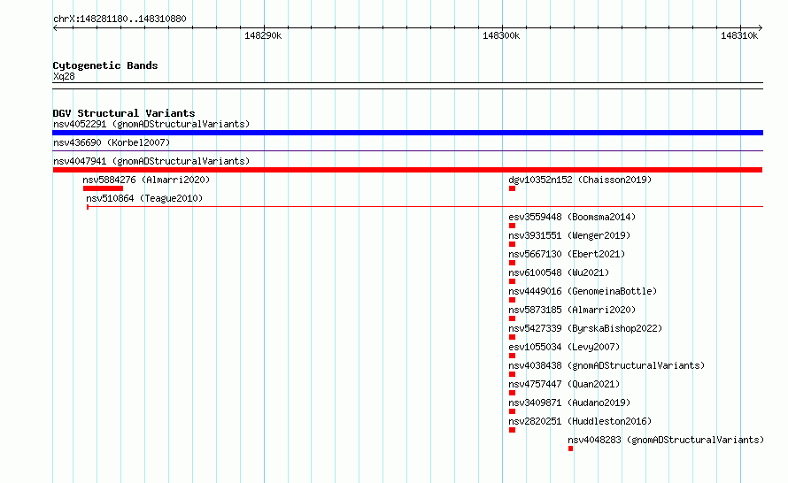Select the nsv5427339 (ByrskaBishop2022) label
Screen dimensions: 788x483
click(585, 328)
